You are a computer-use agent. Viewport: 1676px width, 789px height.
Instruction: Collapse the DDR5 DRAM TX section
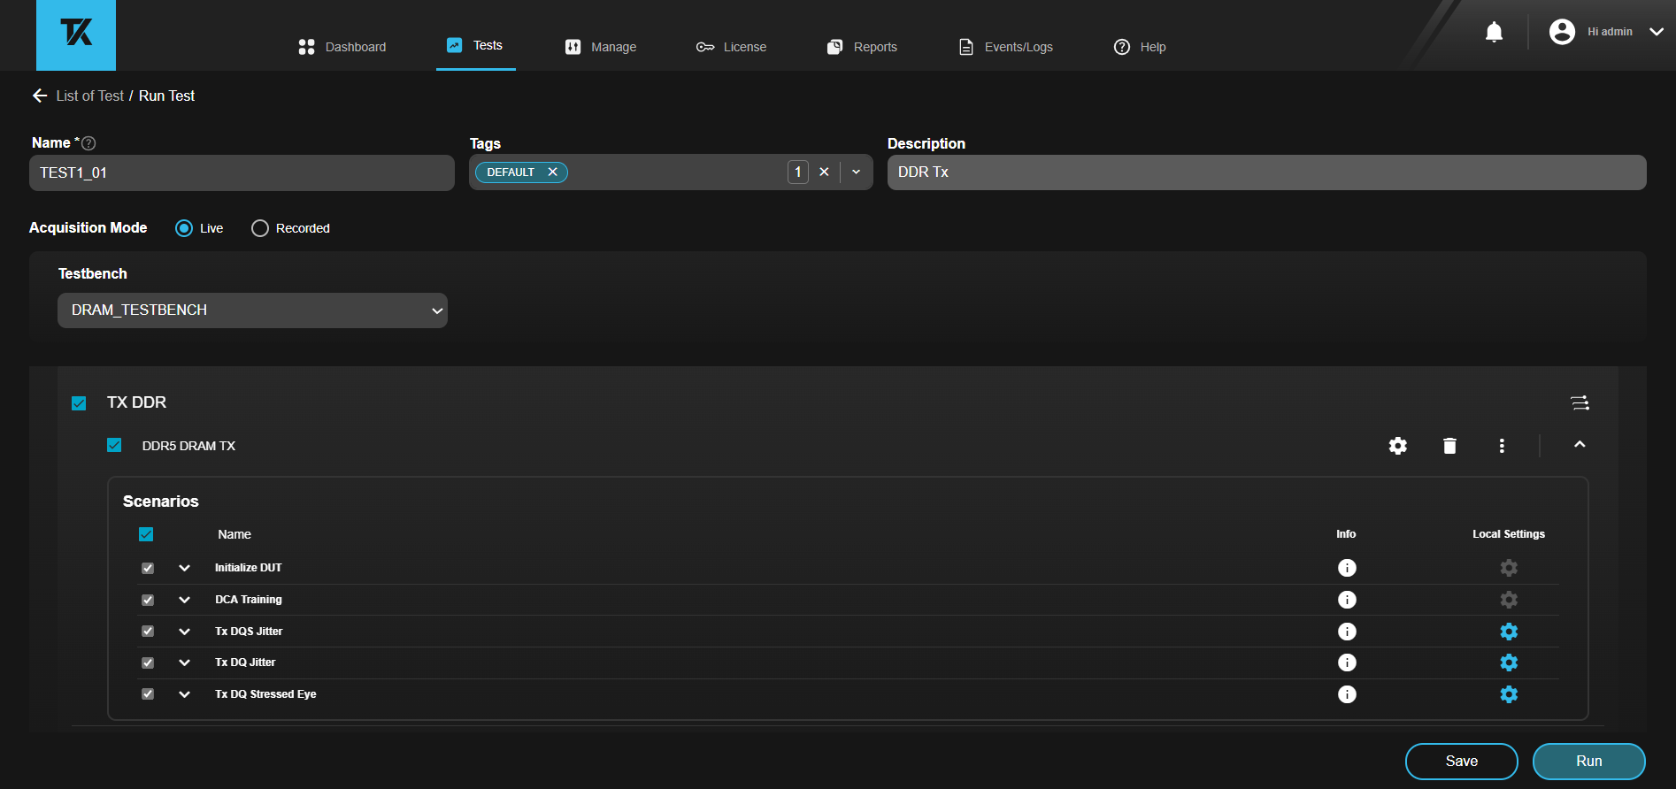1580,445
